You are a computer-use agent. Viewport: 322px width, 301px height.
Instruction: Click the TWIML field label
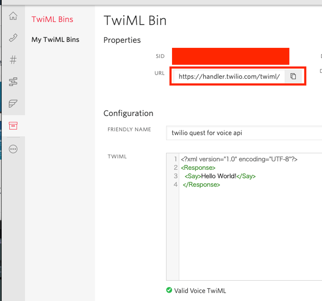pos(117,156)
